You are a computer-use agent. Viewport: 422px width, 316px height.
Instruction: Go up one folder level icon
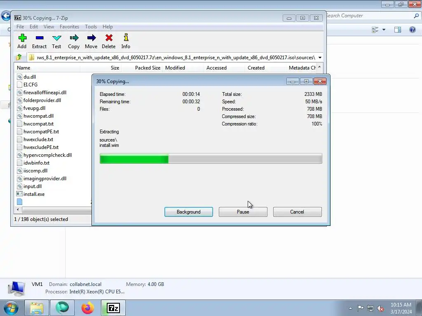pos(19,57)
